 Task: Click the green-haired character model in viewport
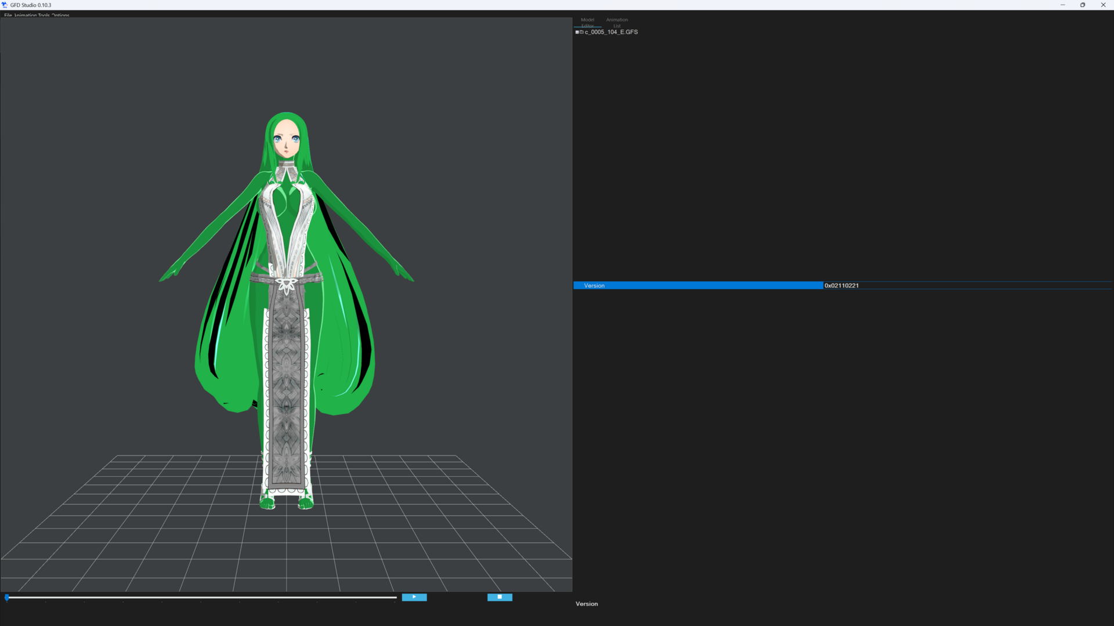pyautogui.click(x=286, y=310)
